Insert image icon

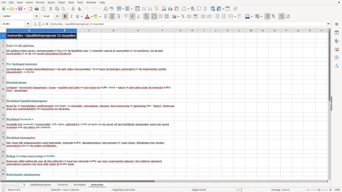tap(164, 9)
